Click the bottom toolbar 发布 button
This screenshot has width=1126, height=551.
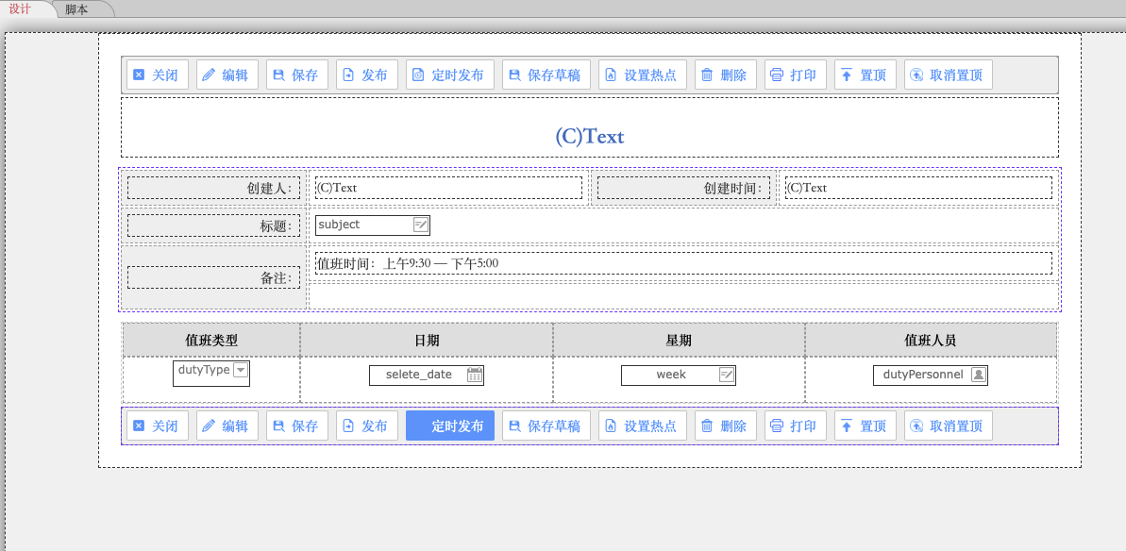(366, 426)
